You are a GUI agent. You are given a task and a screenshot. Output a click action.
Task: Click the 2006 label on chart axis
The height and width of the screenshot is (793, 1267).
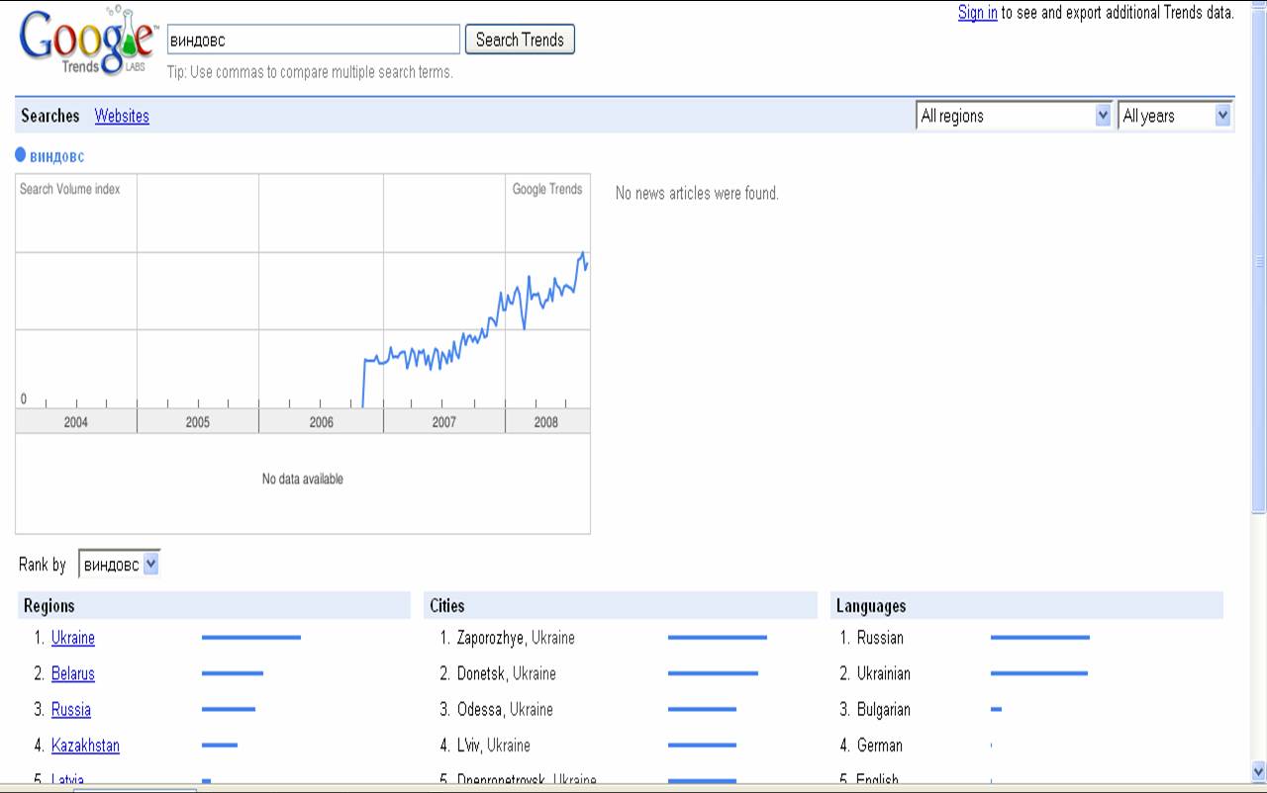(321, 422)
